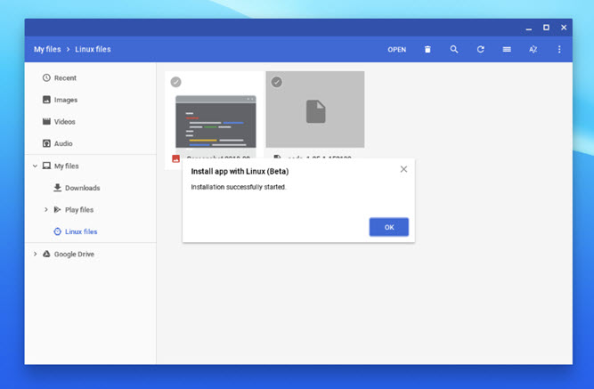Toggle the checkmark on the gray file
This screenshot has height=389, width=594.
276,82
